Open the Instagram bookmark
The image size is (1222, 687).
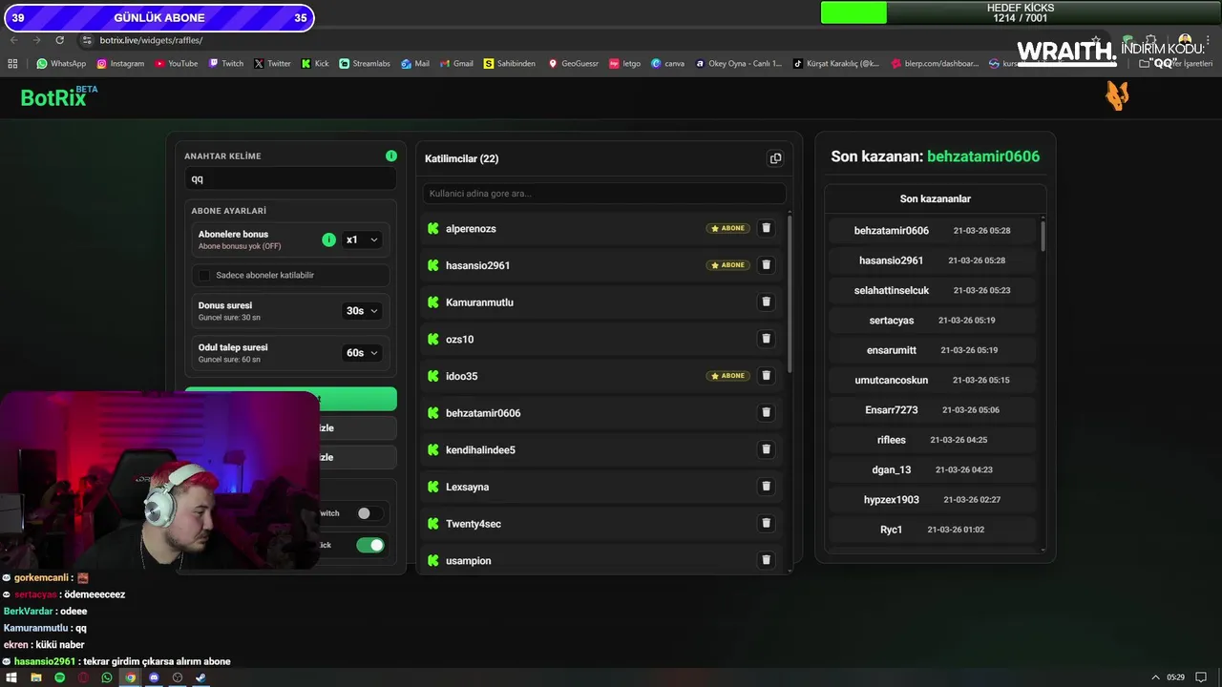(x=119, y=64)
